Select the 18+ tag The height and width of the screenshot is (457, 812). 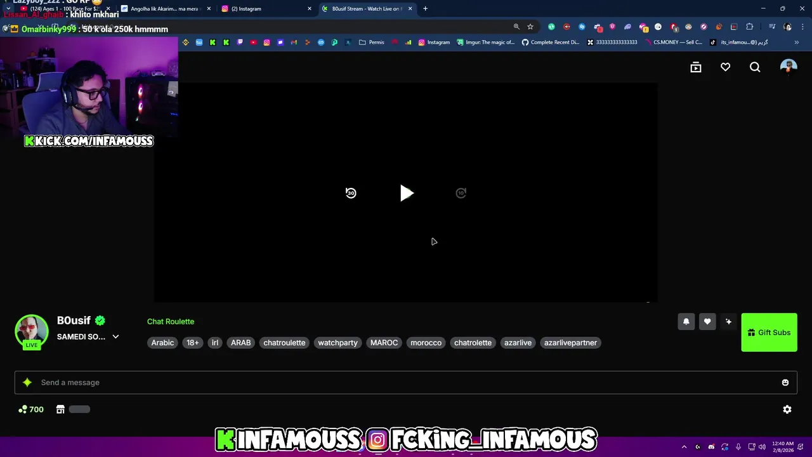(193, 343)
